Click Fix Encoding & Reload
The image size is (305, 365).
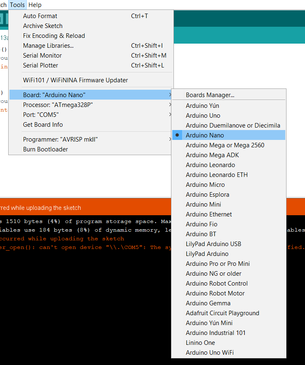coord(91,36)
